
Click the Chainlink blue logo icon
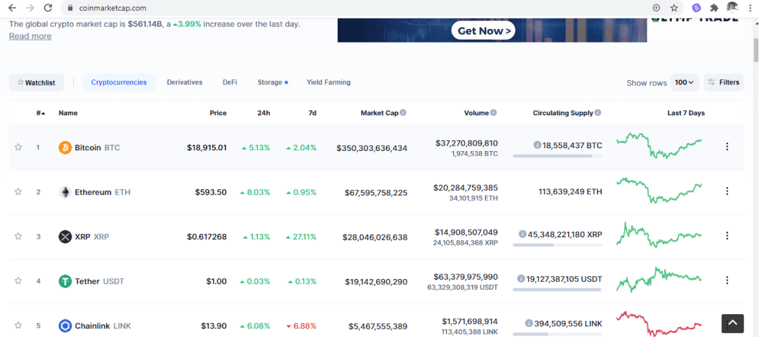pyautogui.click(x=65, y=326)
